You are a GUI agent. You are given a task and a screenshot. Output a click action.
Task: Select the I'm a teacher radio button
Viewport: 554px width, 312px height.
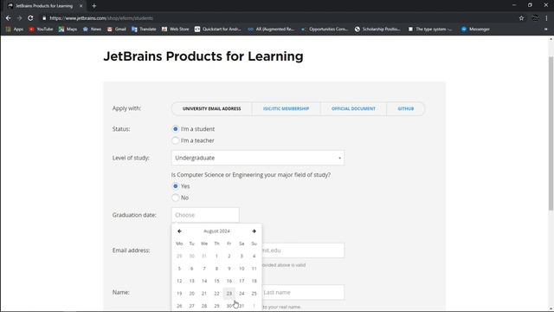click(175, 140)
